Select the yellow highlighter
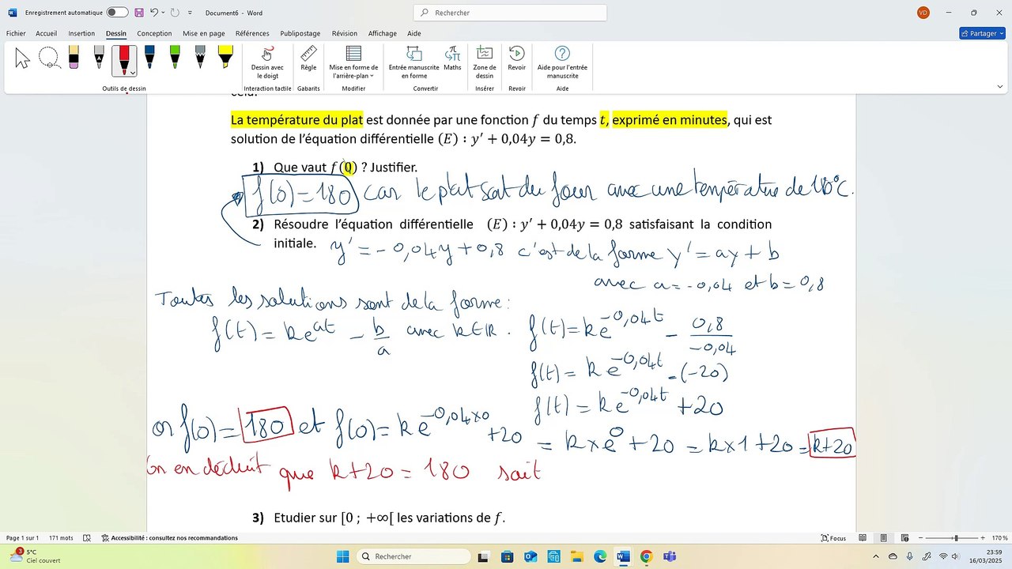1012x569 pixels. [x=225, y=58]
